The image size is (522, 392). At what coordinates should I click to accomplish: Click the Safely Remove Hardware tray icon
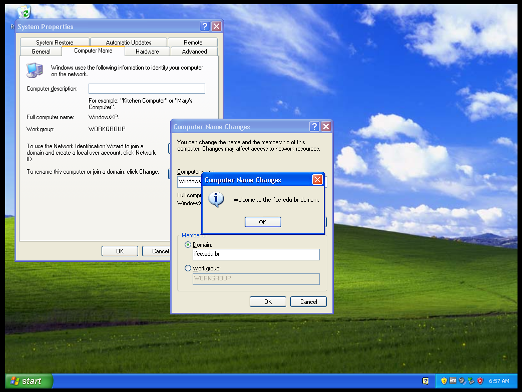click(x=471, y=381)
